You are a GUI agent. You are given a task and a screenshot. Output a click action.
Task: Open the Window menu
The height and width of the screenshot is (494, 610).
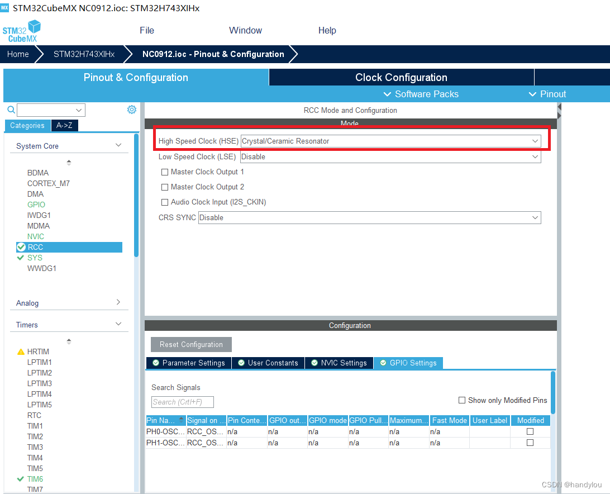coord(245,30)
